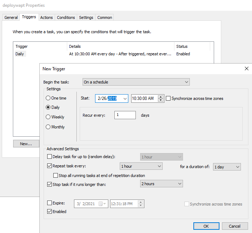Increase start time with spinner up arrow

161,97
